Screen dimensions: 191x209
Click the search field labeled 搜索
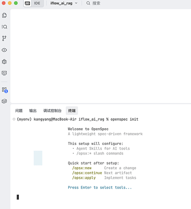tap(93, 3)
